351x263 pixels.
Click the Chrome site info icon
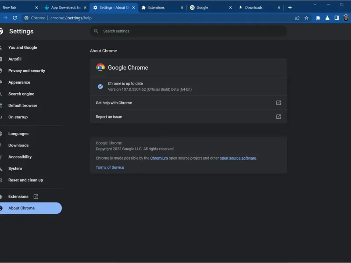click(x=26, y=18)
